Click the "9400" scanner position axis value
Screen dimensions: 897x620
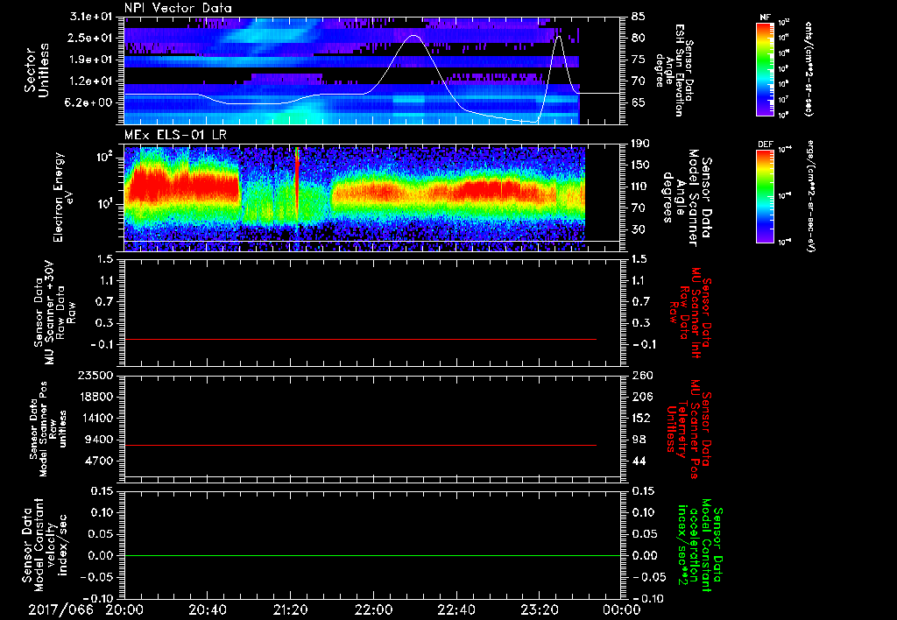click(100, 440)
